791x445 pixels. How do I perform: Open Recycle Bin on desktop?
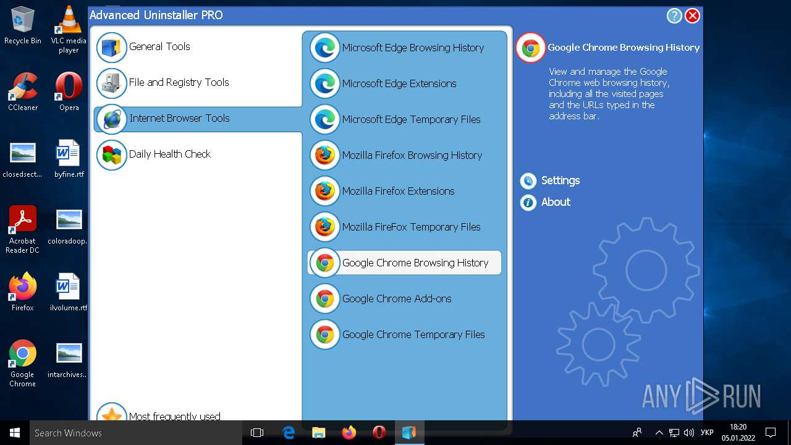click(x=23, y=26)
